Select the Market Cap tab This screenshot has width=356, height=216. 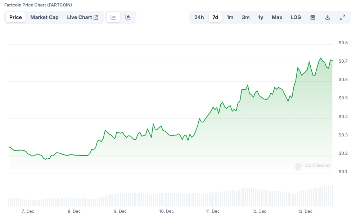(45, 17)
